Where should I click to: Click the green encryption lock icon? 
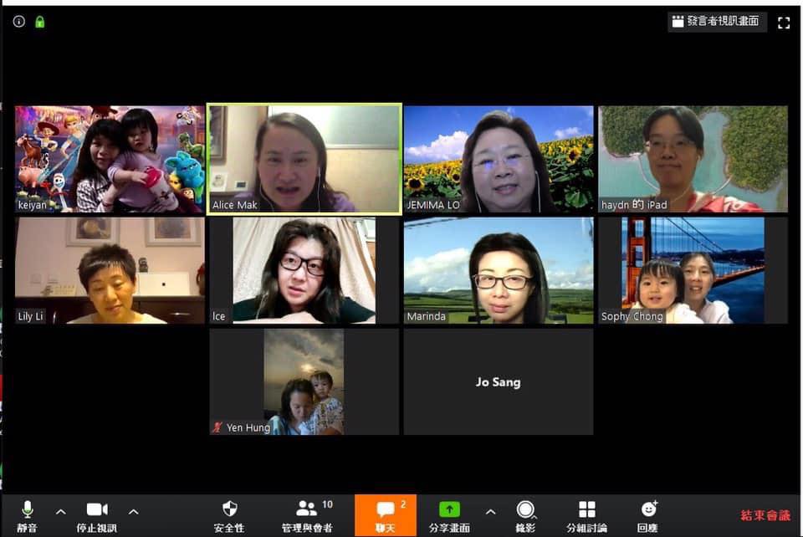(x=39, y=22)
